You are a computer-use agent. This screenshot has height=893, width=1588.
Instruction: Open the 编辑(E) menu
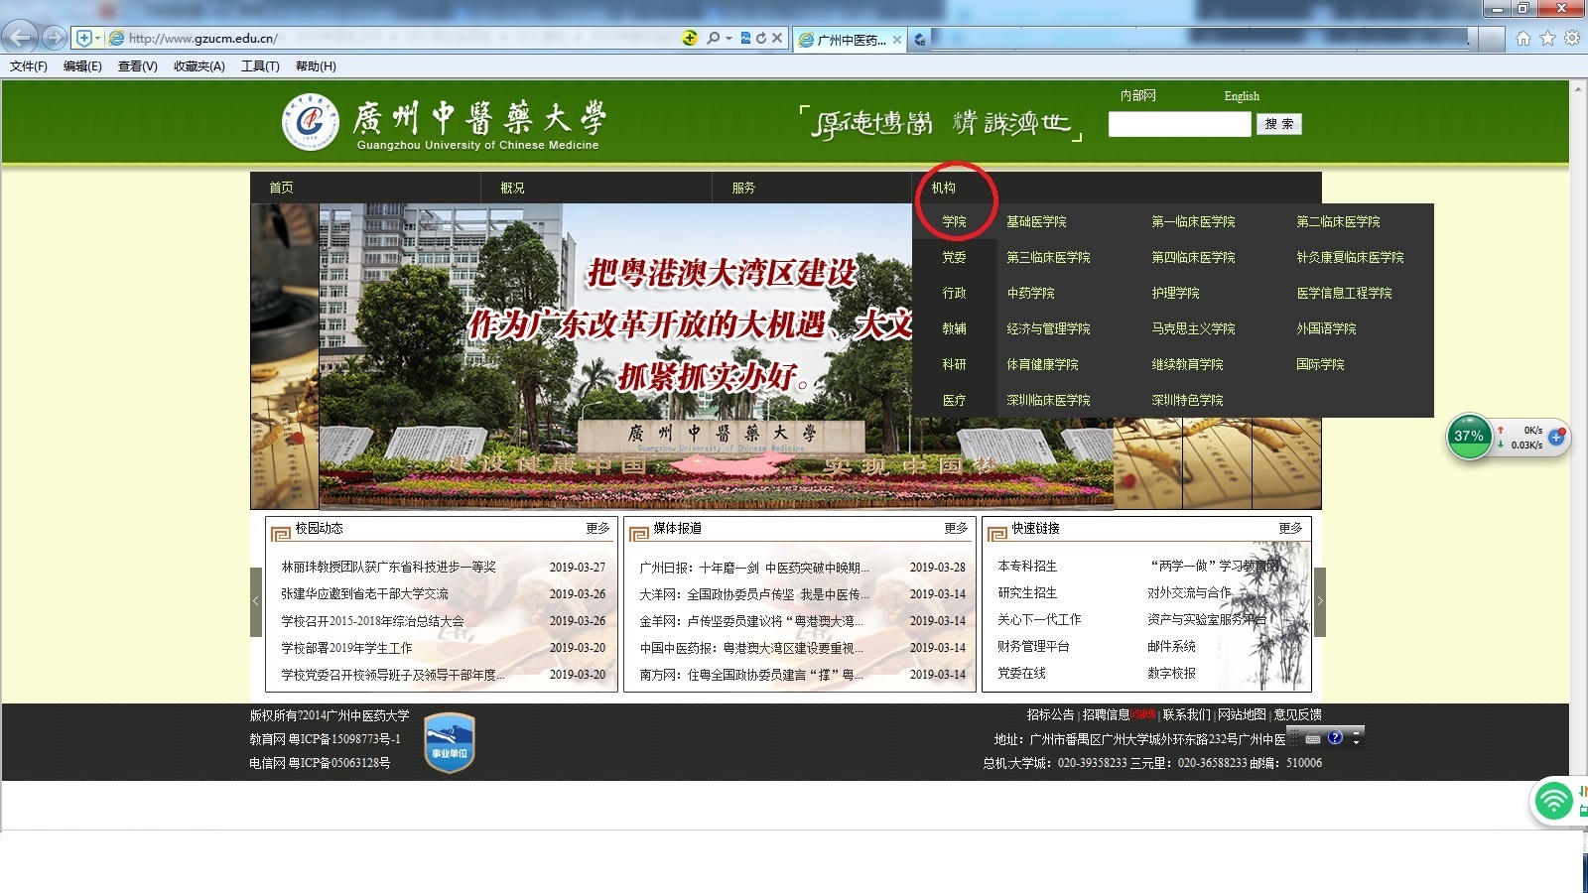(82, 66)
